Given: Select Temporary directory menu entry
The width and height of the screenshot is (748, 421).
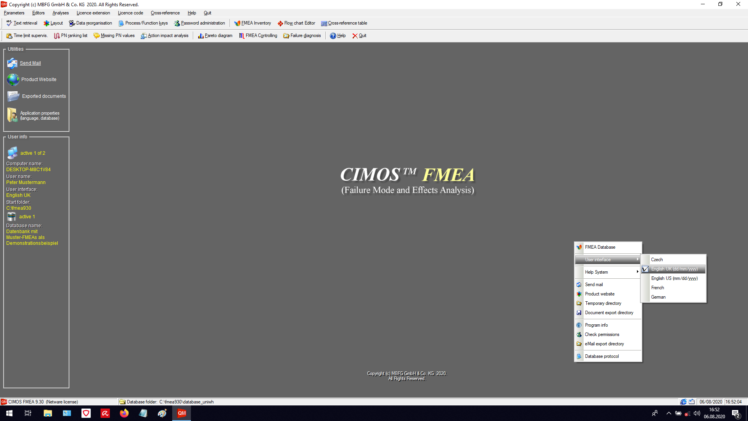Looking at the screenshot, I should 608,303.
